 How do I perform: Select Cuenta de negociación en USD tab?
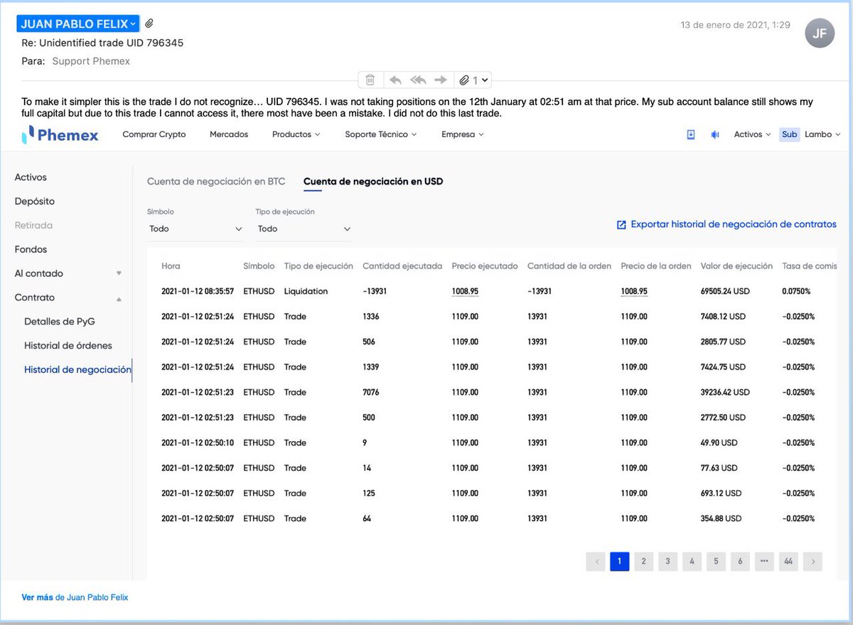(x=373, y=182)
